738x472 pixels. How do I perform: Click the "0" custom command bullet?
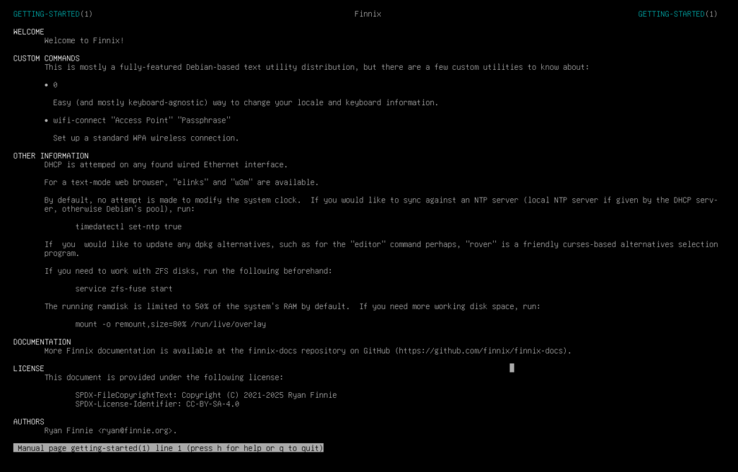pyautogui.click(x=55, y=85)
